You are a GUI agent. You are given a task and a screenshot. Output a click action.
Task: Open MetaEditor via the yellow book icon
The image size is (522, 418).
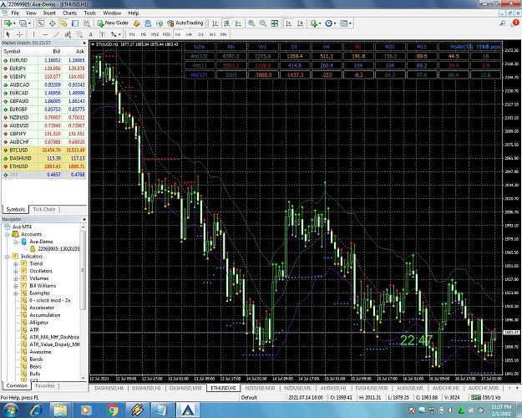coord(136,23)
